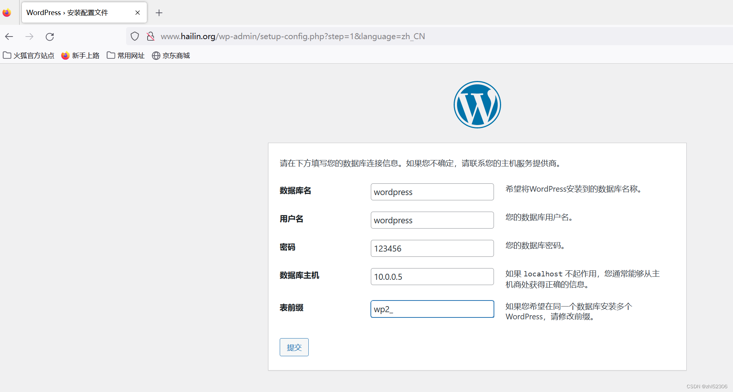
Task: Open the 常用网址 bookmark folder
Action: coord(126,56)
